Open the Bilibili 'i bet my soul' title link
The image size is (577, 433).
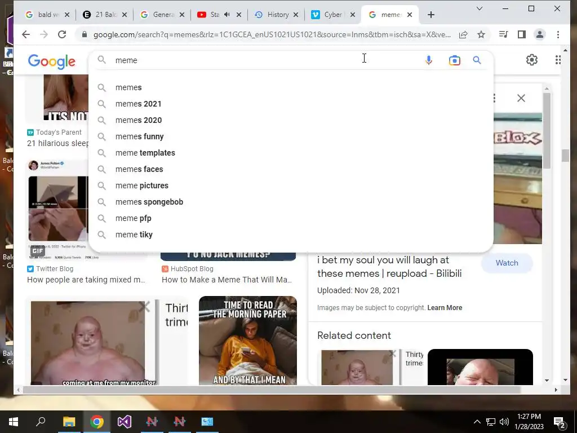coord(389,267)
